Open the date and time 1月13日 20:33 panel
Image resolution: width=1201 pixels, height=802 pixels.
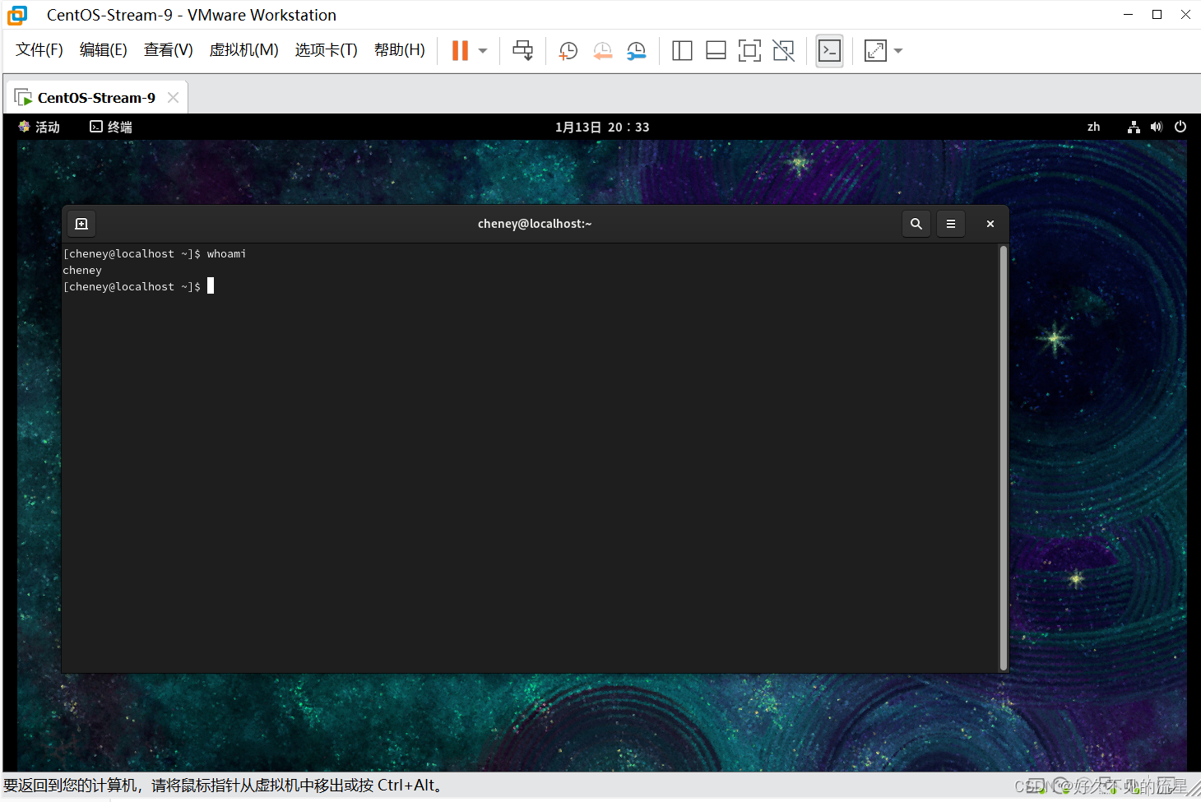602,127
